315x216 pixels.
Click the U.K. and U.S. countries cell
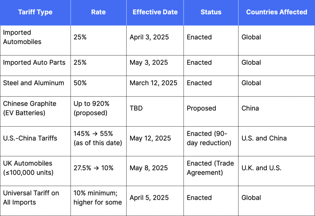click(277, 171)
